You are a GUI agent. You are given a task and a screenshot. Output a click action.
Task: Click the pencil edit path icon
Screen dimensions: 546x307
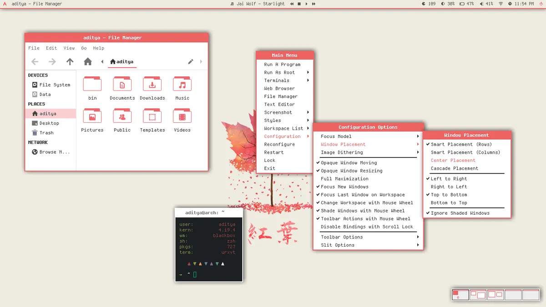click(x=191, y=61)
